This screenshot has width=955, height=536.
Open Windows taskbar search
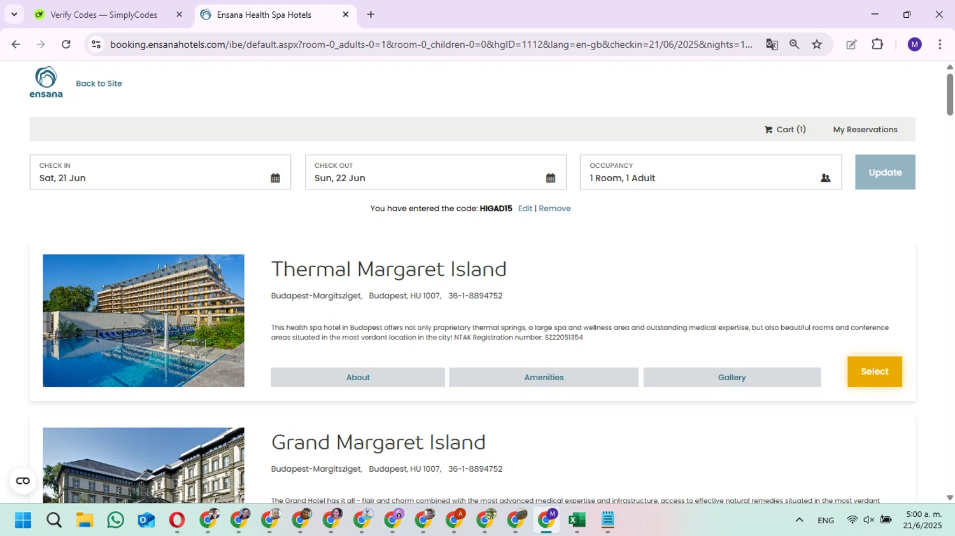(54, 520)
